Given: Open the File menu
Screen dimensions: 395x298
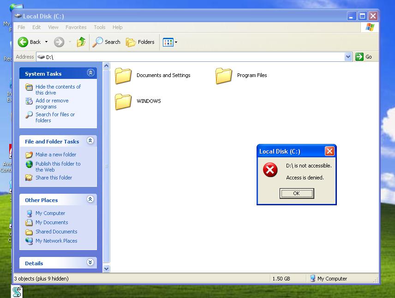Looking at the screenshot, I should pos(21,27).
